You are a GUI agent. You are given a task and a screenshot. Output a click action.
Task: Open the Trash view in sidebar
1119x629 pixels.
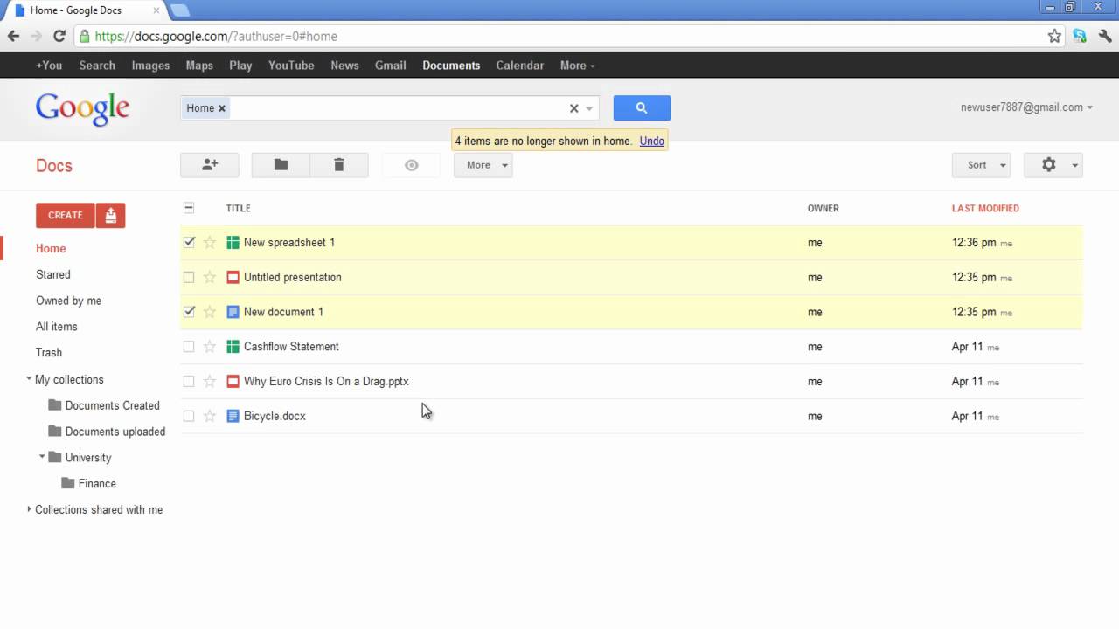49,352
